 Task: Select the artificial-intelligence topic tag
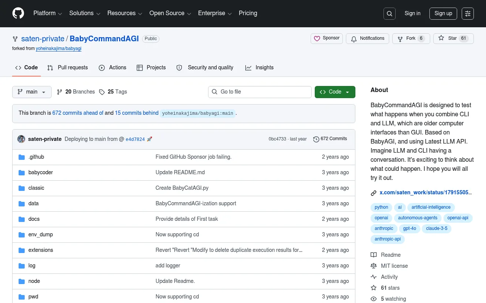[431, 207]
